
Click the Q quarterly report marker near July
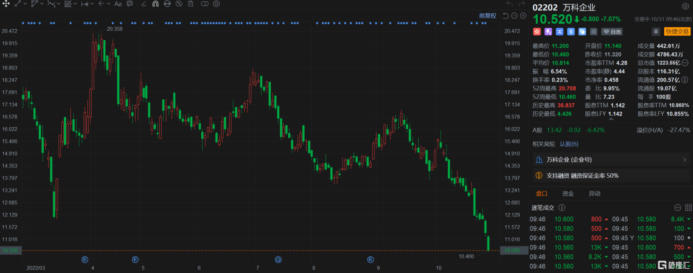click(279, 259)
